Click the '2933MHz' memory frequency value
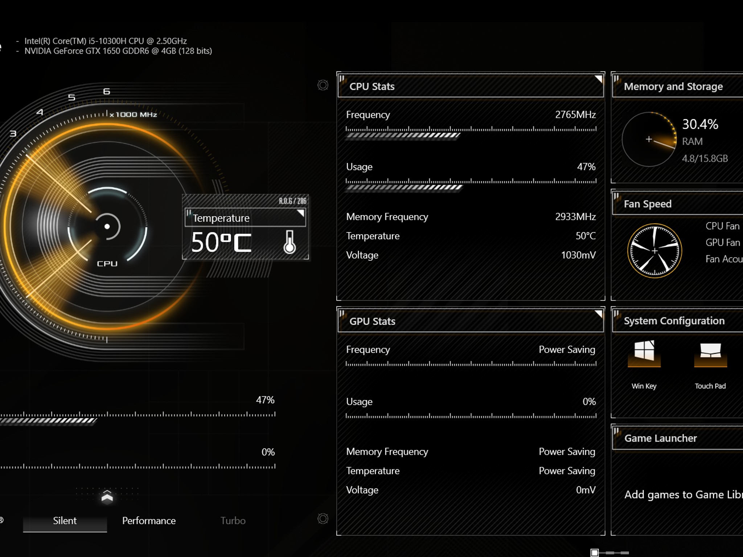This screenshot has width=743, height=557. coord(575,217)
